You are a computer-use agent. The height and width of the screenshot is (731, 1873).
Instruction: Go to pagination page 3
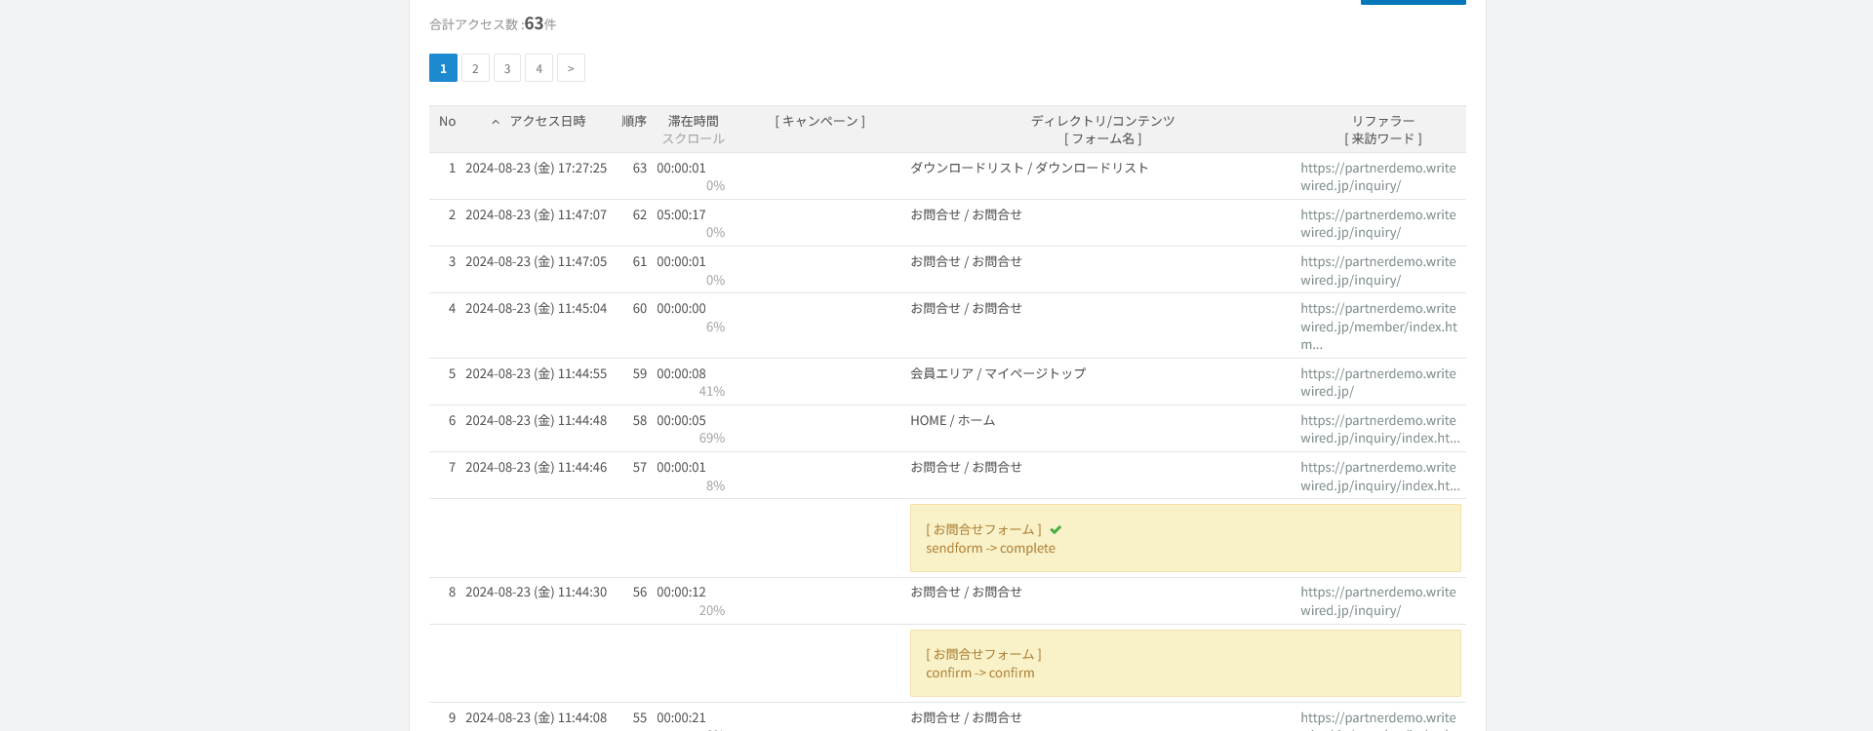(507, 68)
